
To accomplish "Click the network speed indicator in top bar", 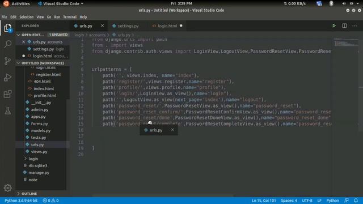I will 295,3.
